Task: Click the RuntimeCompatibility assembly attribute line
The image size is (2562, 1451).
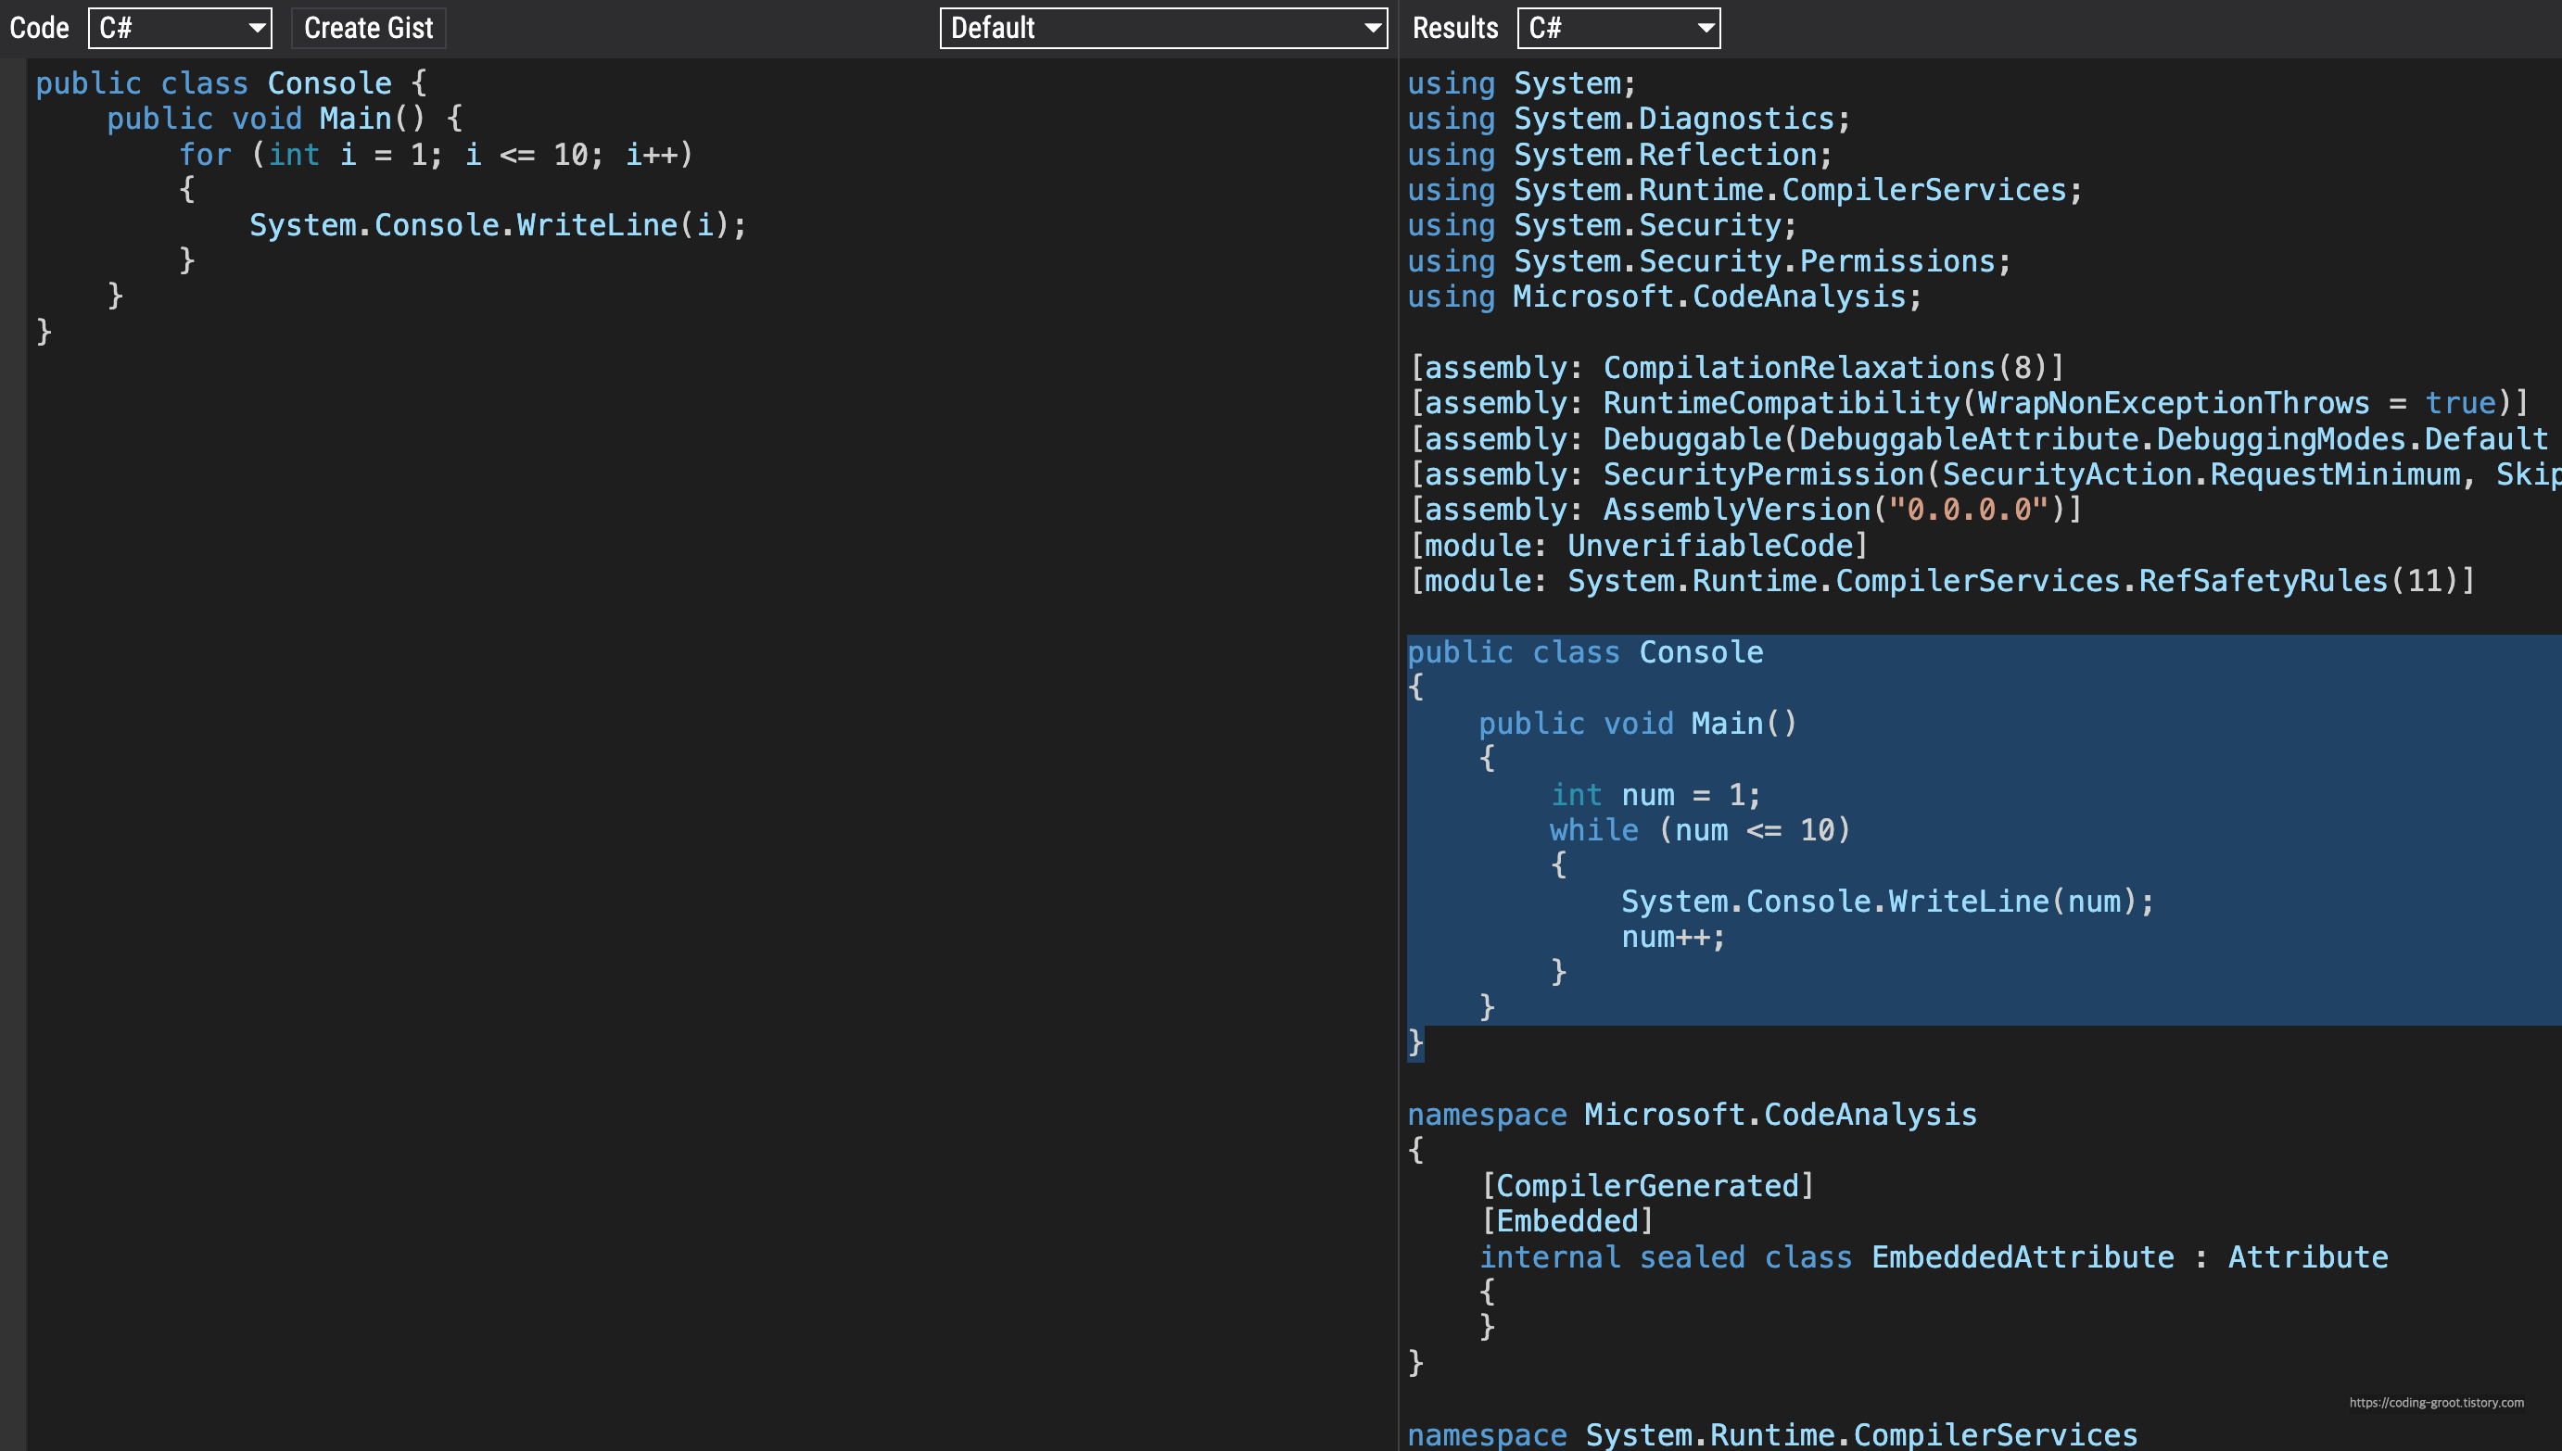Action: coord(1968,404)
